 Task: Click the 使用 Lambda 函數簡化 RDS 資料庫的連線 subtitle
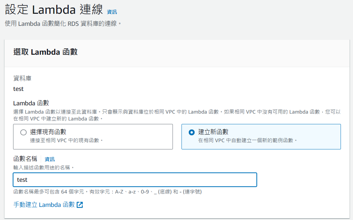[63, 23]
